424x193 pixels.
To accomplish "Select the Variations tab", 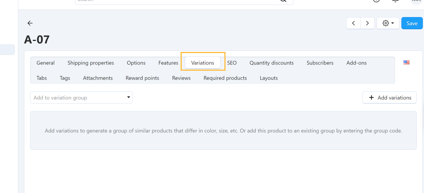I will click(x=202, y=63).
